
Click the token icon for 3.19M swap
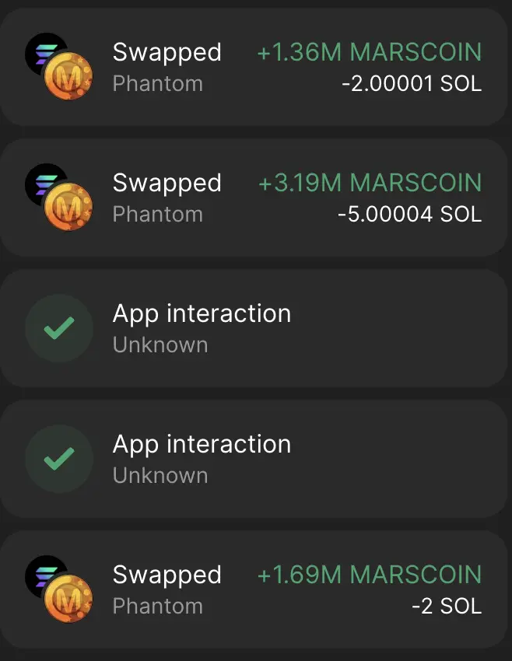click(59, 198)
